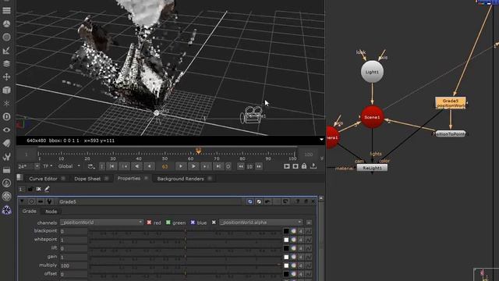Screen dimensions: 499x281
Task: Open the Keyer nodes arrow-chart icon
Action: 6,50
